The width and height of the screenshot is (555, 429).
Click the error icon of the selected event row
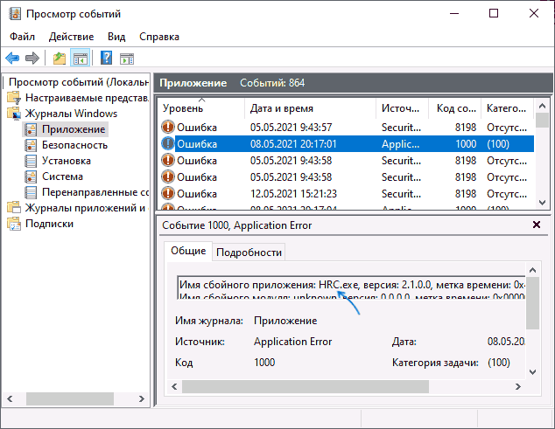point(168,143)
